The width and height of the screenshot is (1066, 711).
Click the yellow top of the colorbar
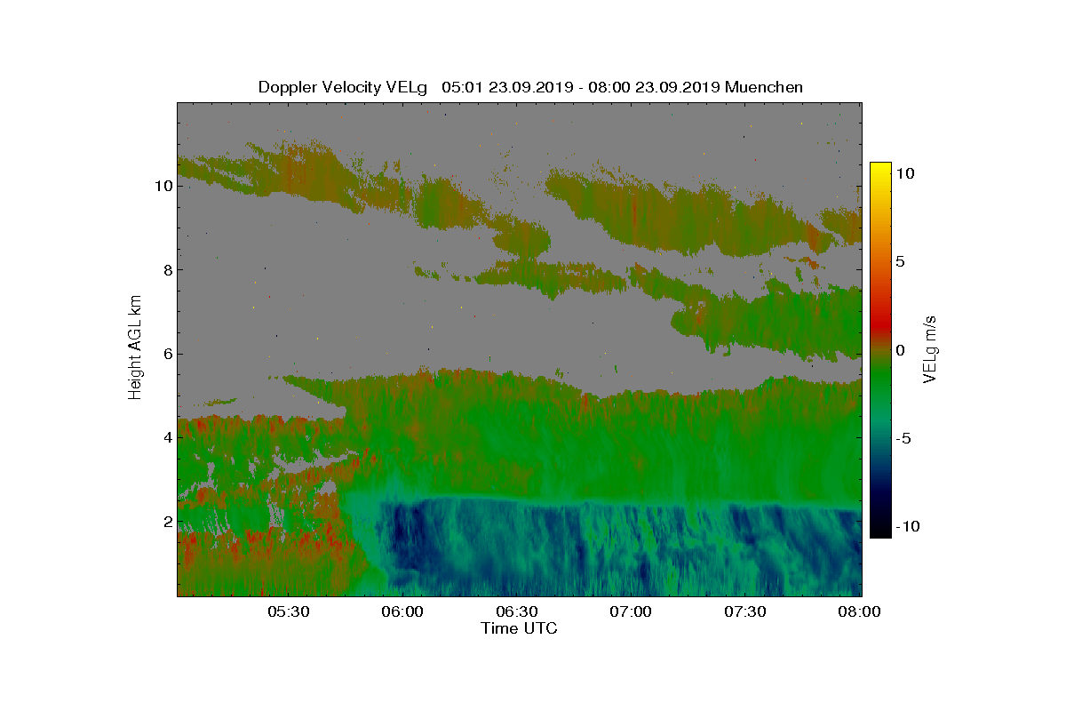880,169
